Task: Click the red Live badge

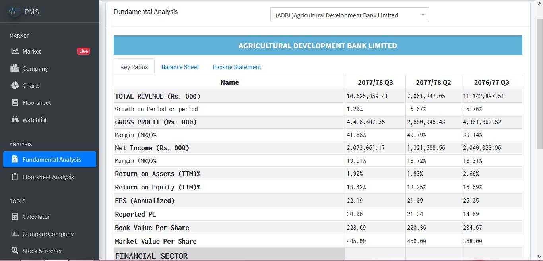Action: point(83,51)
